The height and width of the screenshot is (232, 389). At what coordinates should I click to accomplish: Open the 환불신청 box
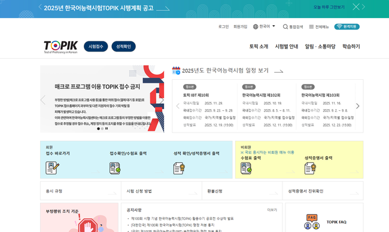point(242,191)
